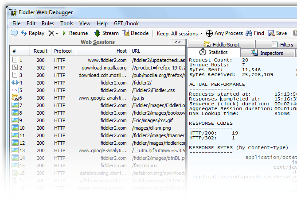Screen dimensions: 297x208
Task: Select the Statistics tab
Action: 214,52
